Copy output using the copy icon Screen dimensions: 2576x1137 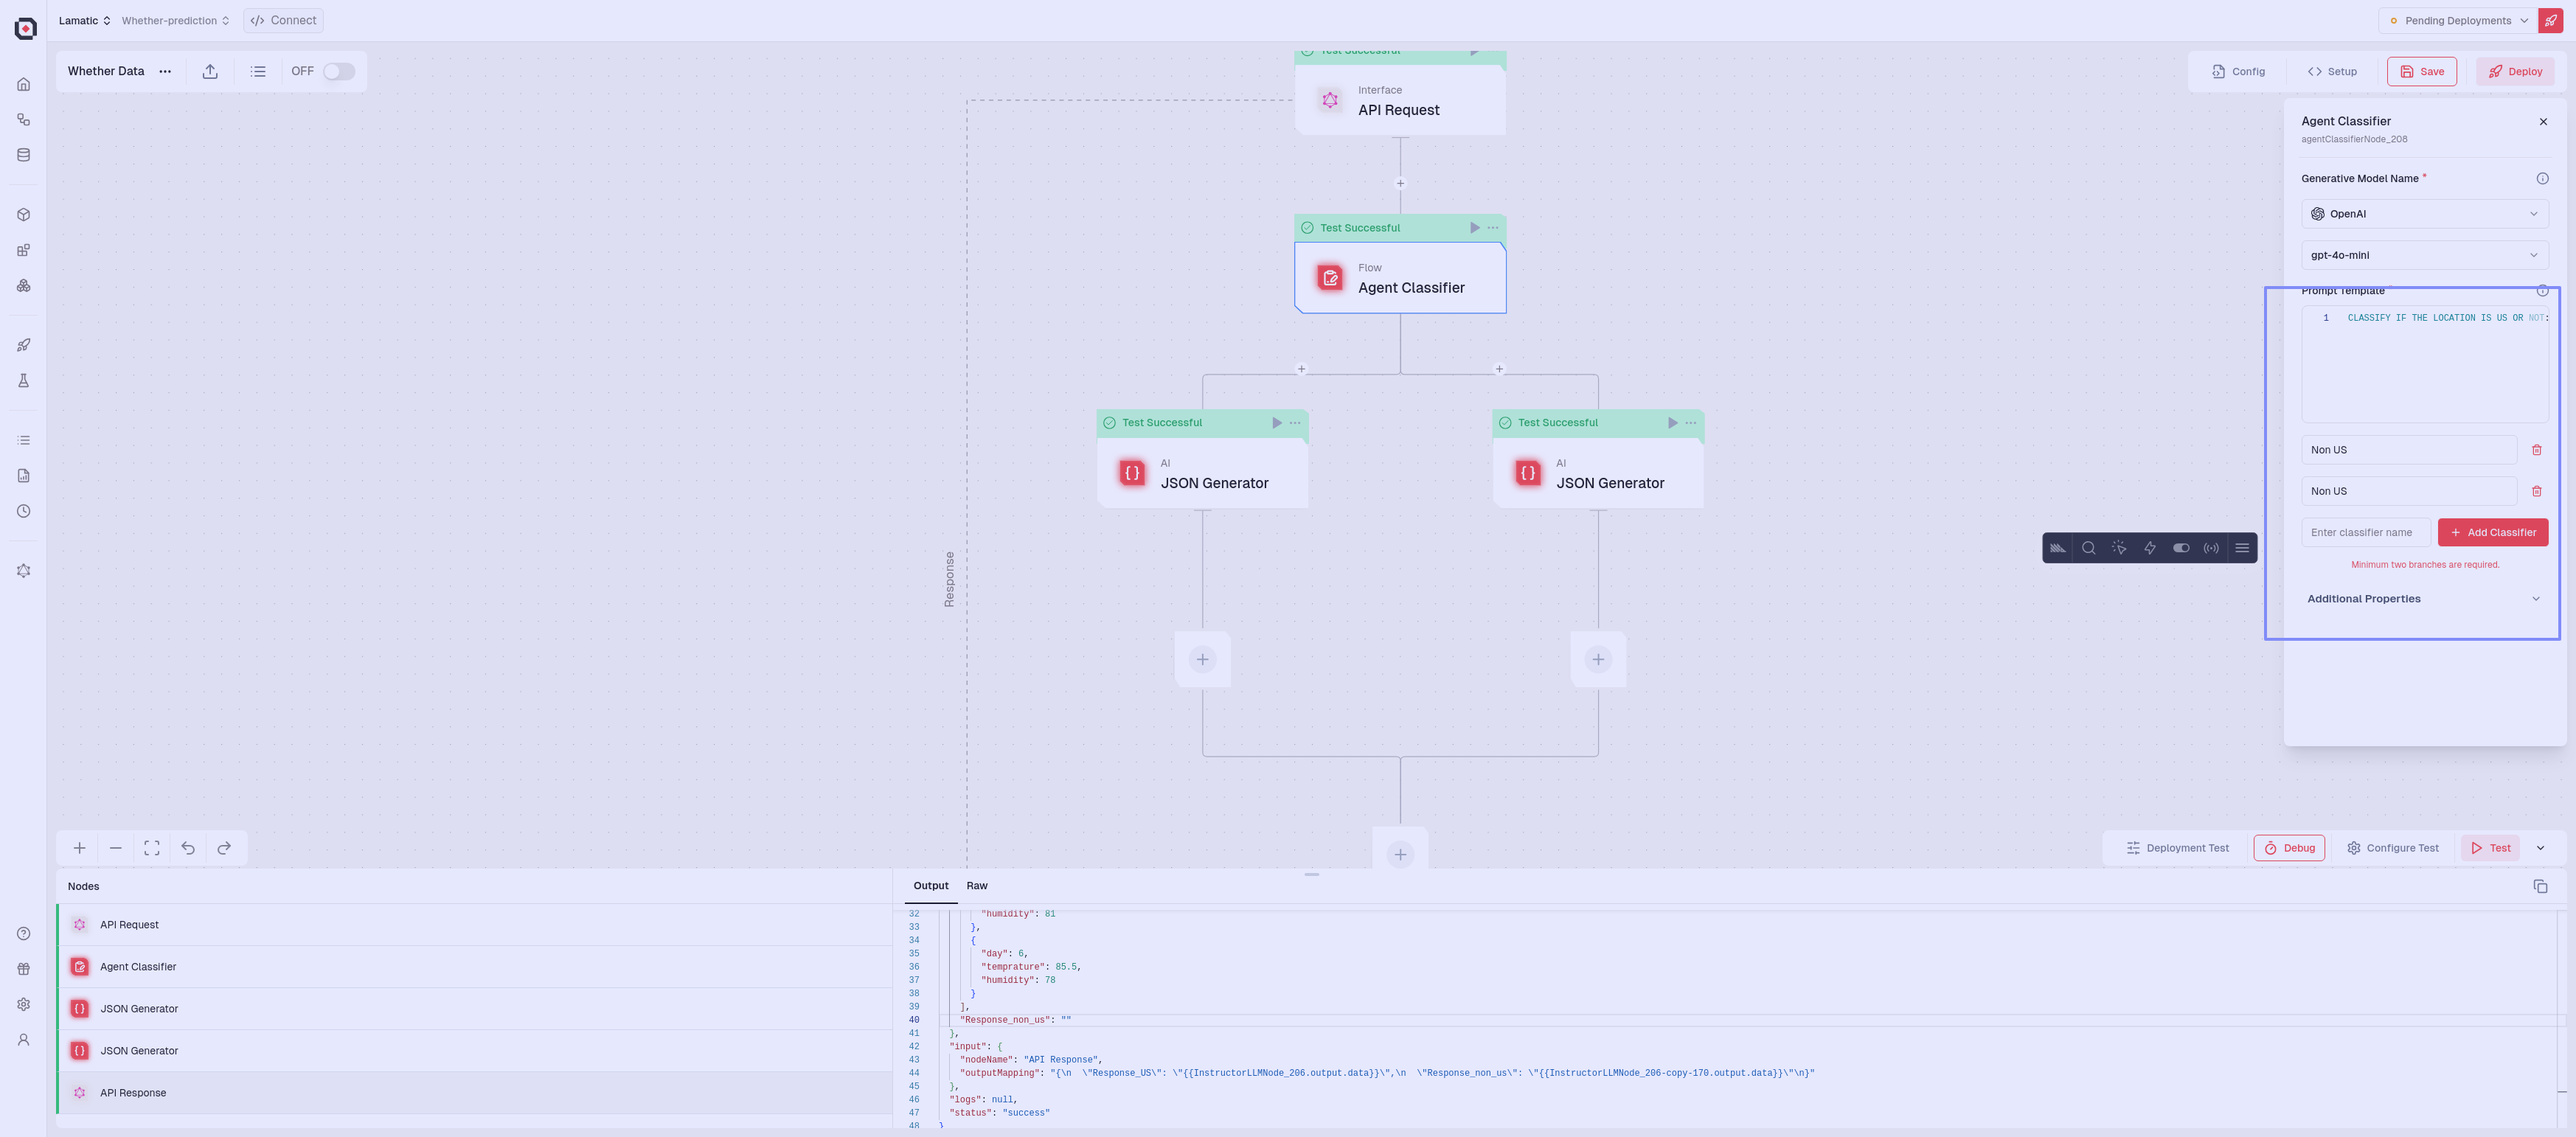[x=2540, y=886]
